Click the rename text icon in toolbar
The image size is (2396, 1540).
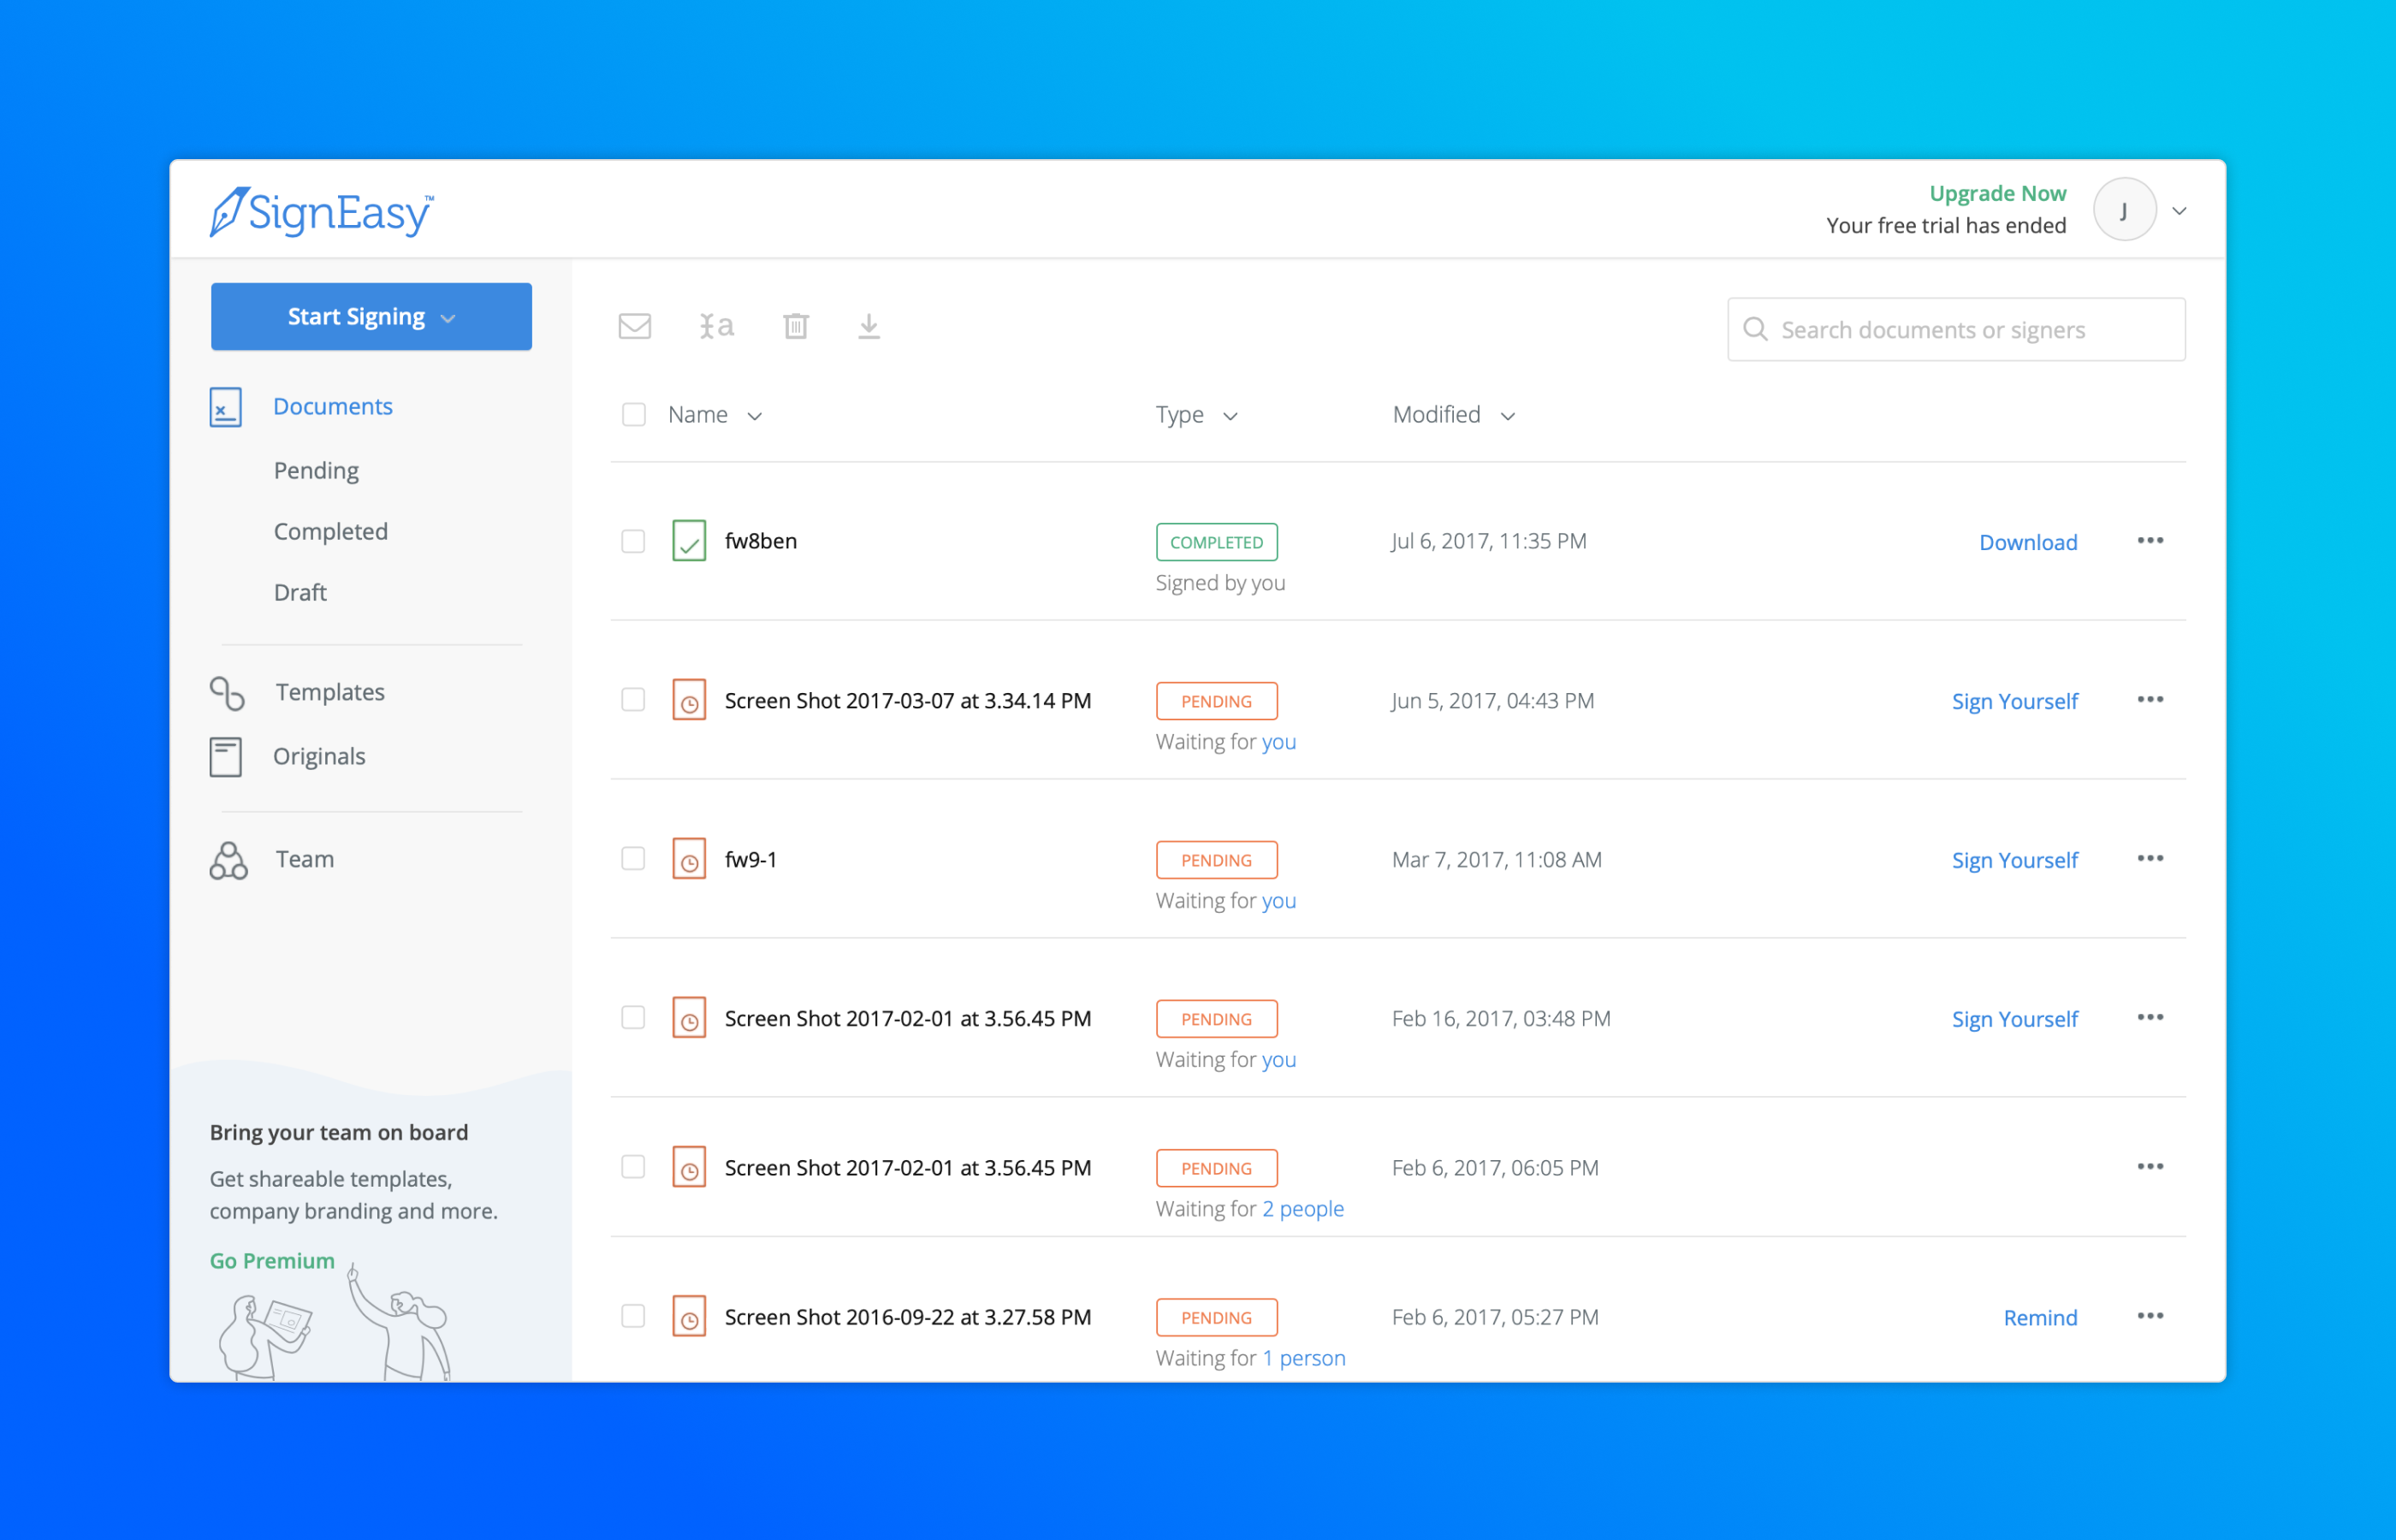click(716, 326)
